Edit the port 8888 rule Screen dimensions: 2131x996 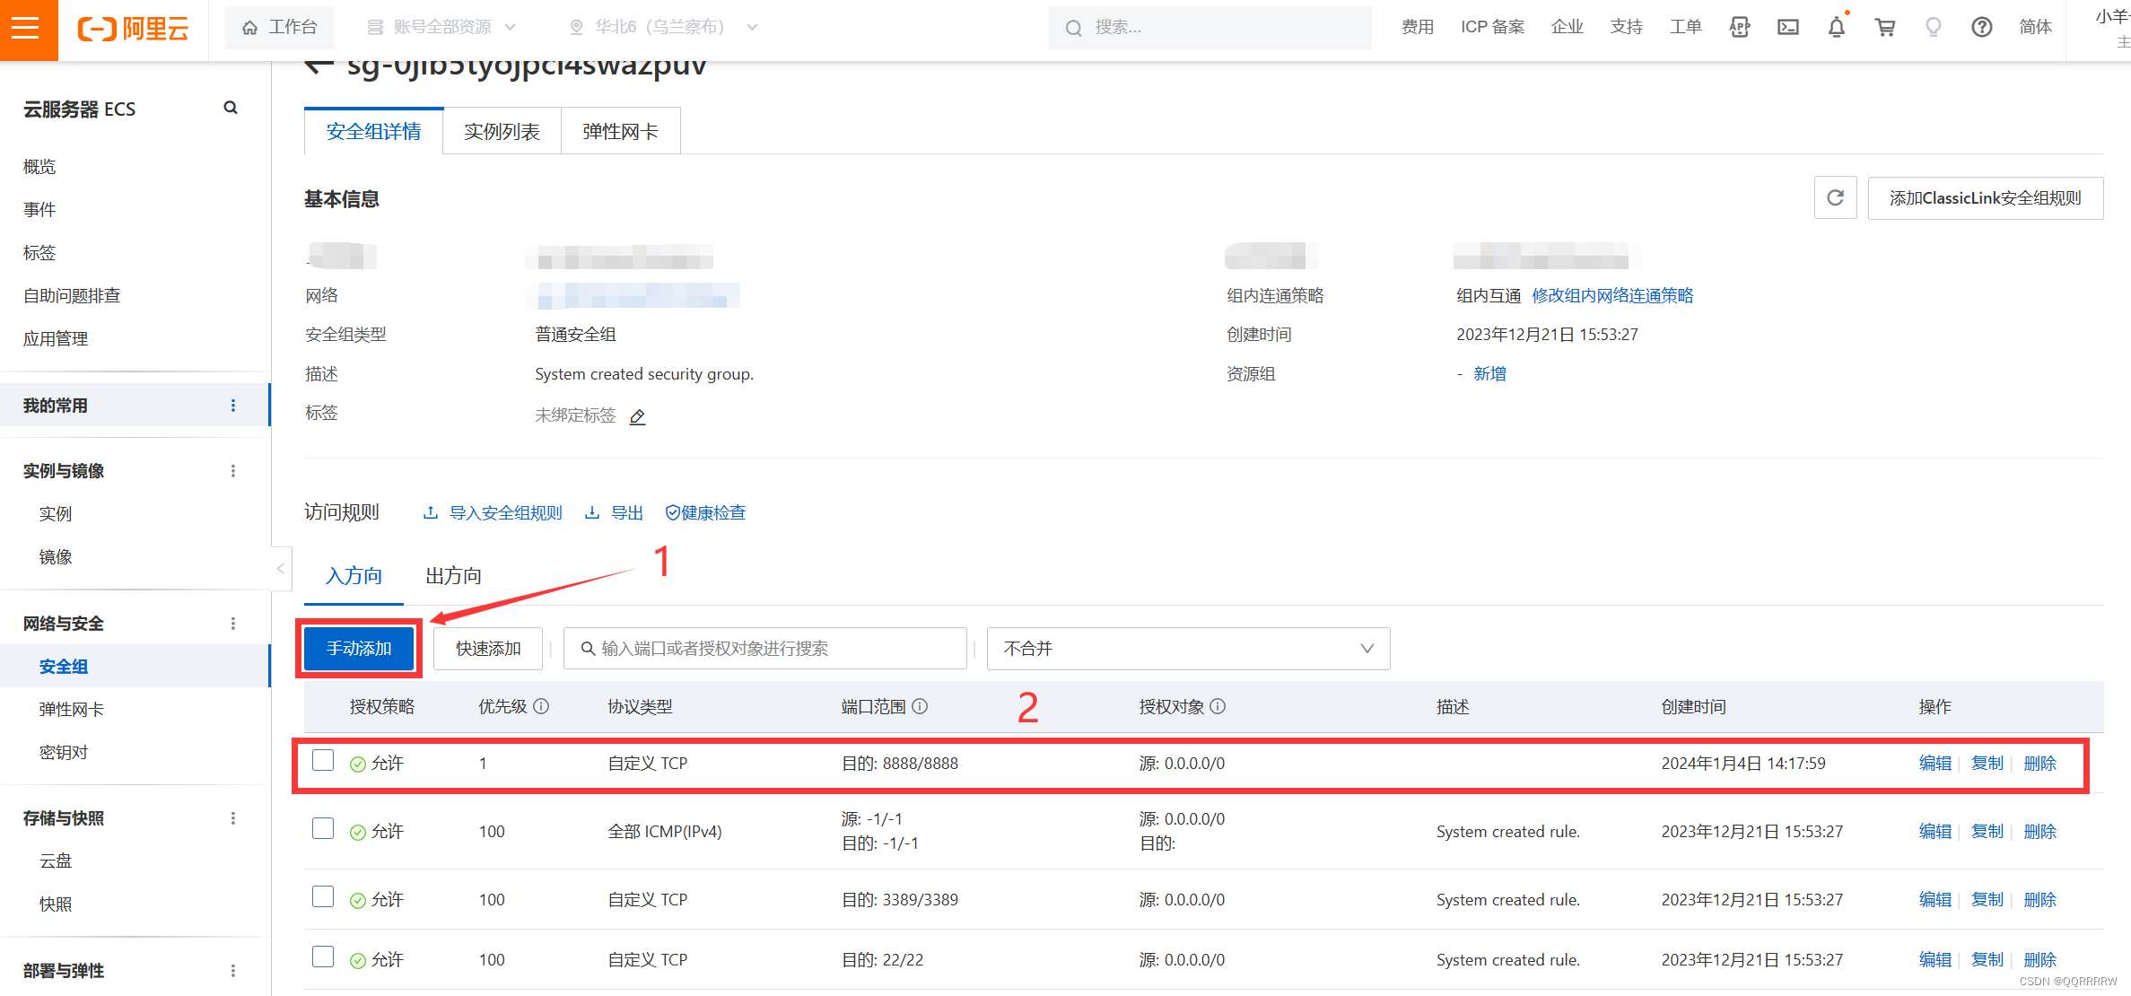point(1935,764)
